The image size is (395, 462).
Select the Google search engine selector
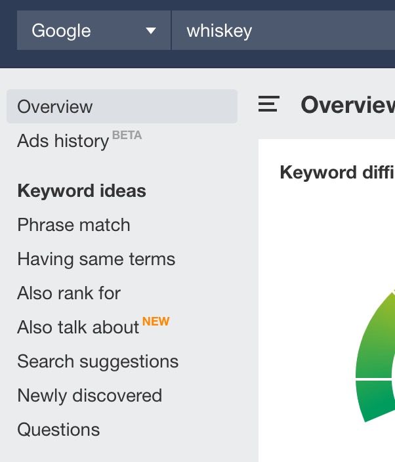point(94,30)
